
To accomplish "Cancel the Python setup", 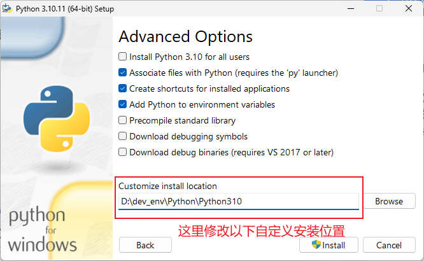I will point(388,245).
